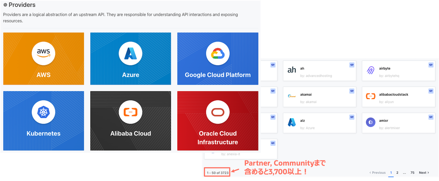Click the tier badge on the alibabacloudstack card
The width and height of the screenshot is (439, 181).
coord(431,91)
